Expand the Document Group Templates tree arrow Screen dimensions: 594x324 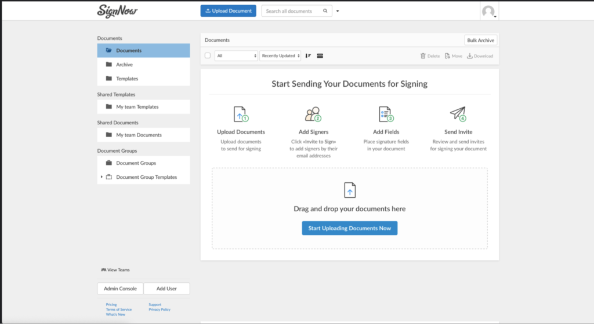click(x=102, y=177)
